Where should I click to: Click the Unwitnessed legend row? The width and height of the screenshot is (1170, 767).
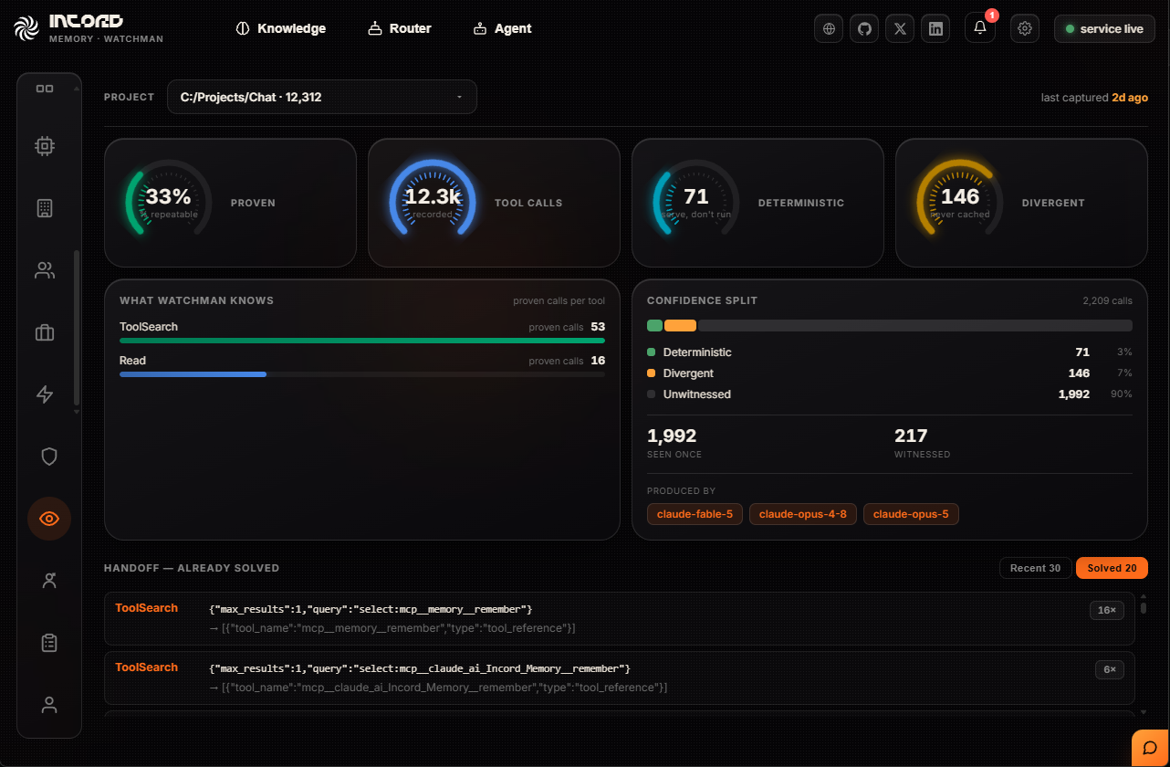coord(890,394)
